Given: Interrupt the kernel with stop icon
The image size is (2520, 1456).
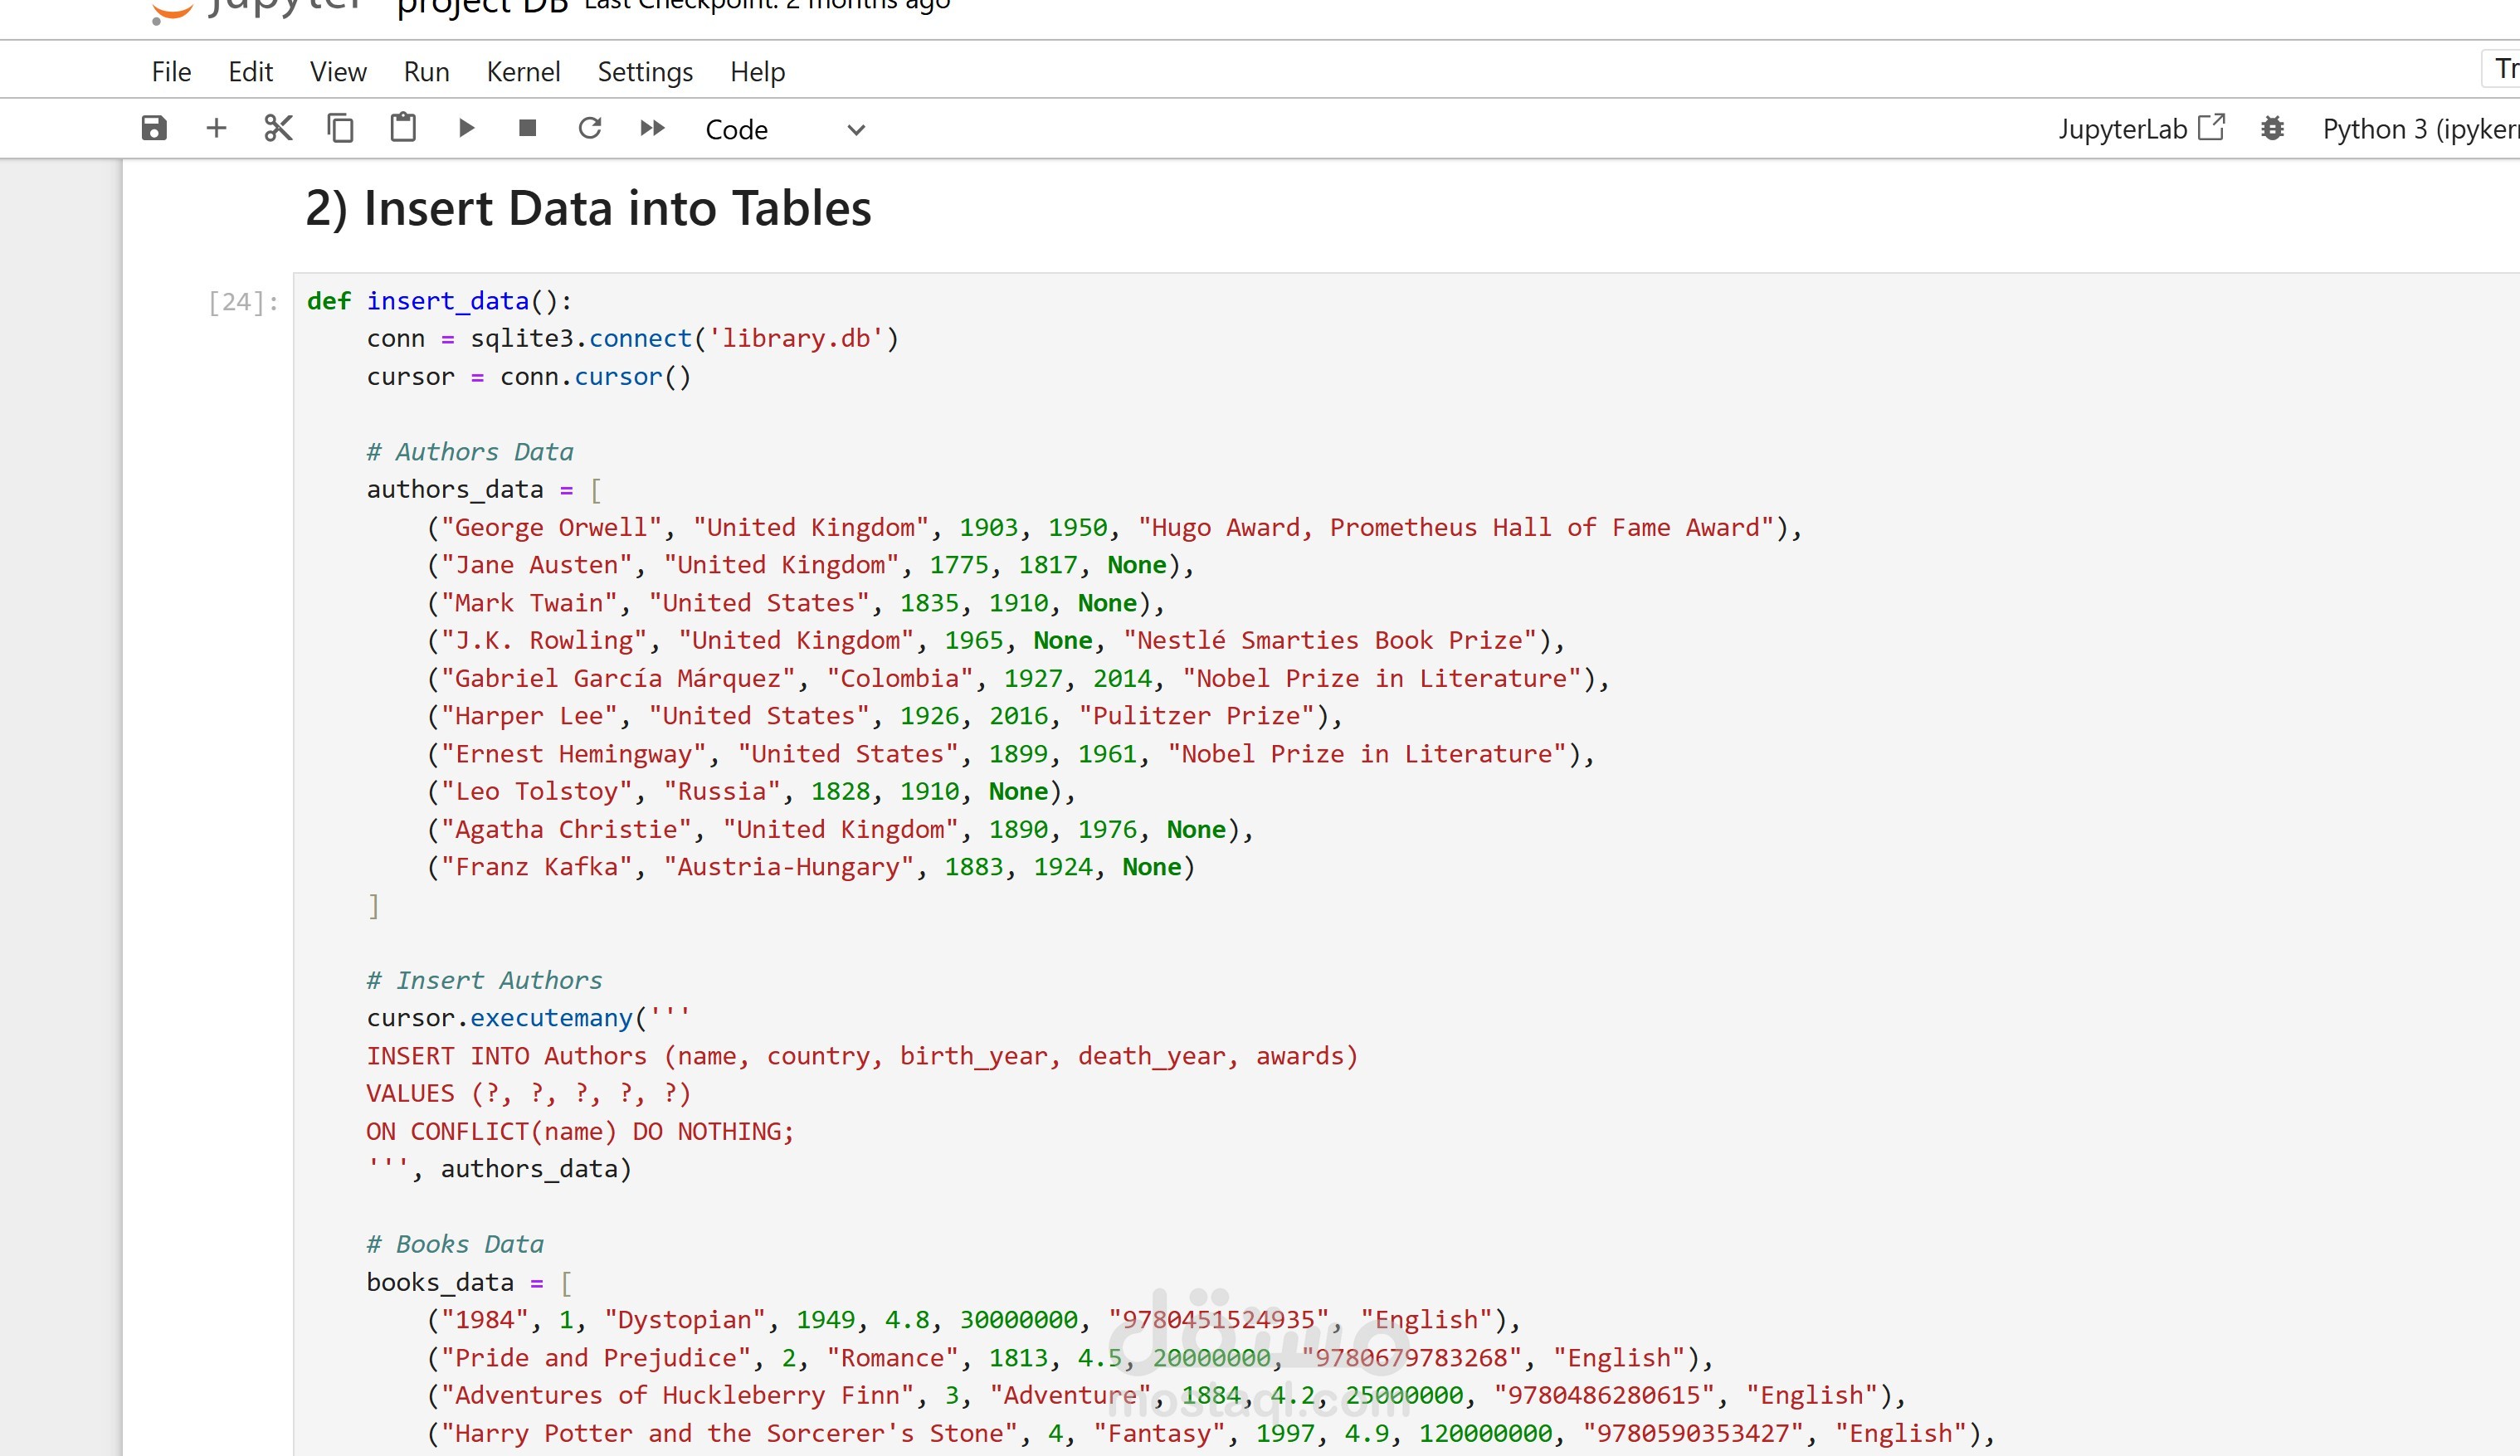Looking at the screenshot, I should [x=528, y=128].
